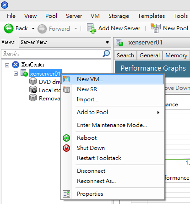Screen dimensions: 190x204
Task: Click the Properties icon in context menu
Action: (66, 194)
